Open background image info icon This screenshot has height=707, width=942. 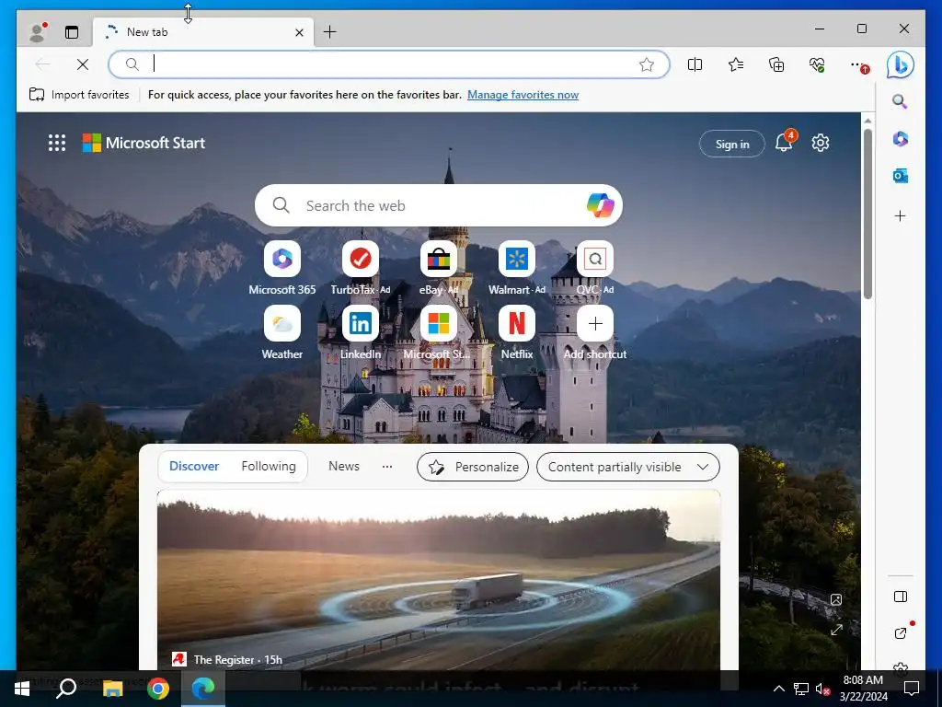pos(835,599)
